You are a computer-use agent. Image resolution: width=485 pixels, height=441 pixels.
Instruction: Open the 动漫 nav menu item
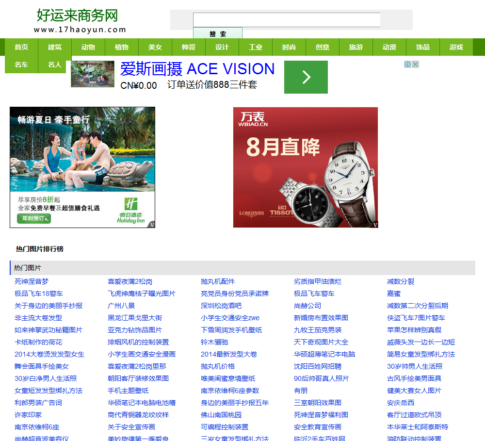click(389, 47)
